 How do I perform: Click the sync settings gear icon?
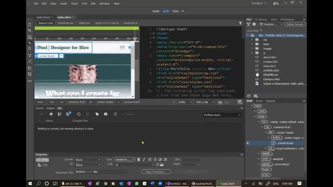click(x=276, y=4)
